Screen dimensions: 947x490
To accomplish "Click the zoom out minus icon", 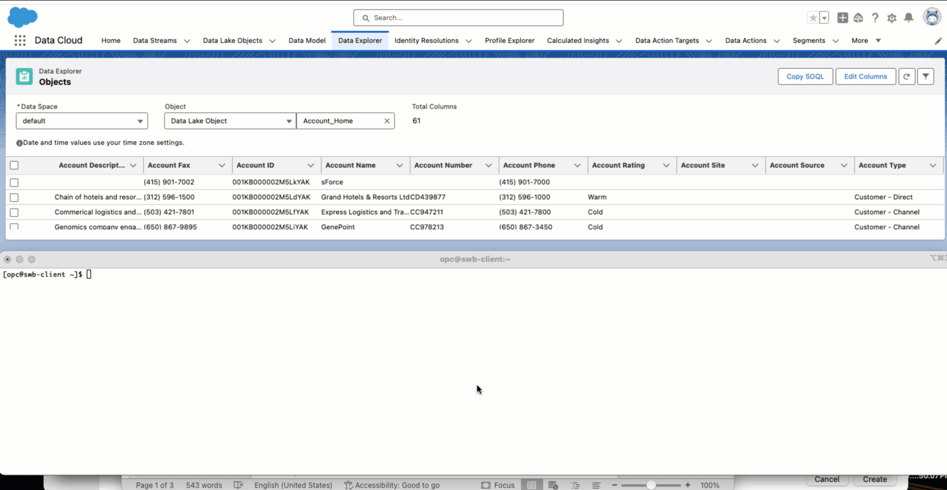I will (614, 485).
